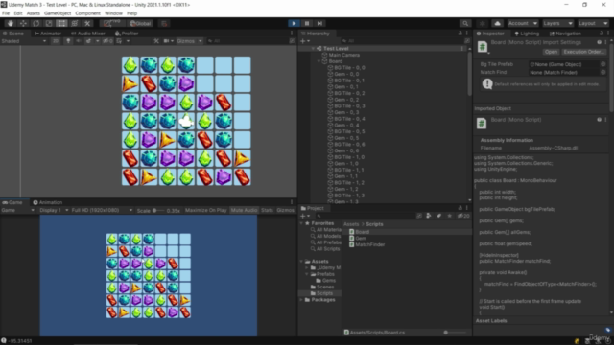The height and width of the screenshot is (345, 614).
Task: Toggle 2D view in Scene
Action: (56, 41)
